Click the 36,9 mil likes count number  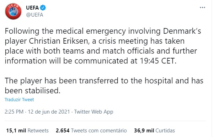coord(144,131)
